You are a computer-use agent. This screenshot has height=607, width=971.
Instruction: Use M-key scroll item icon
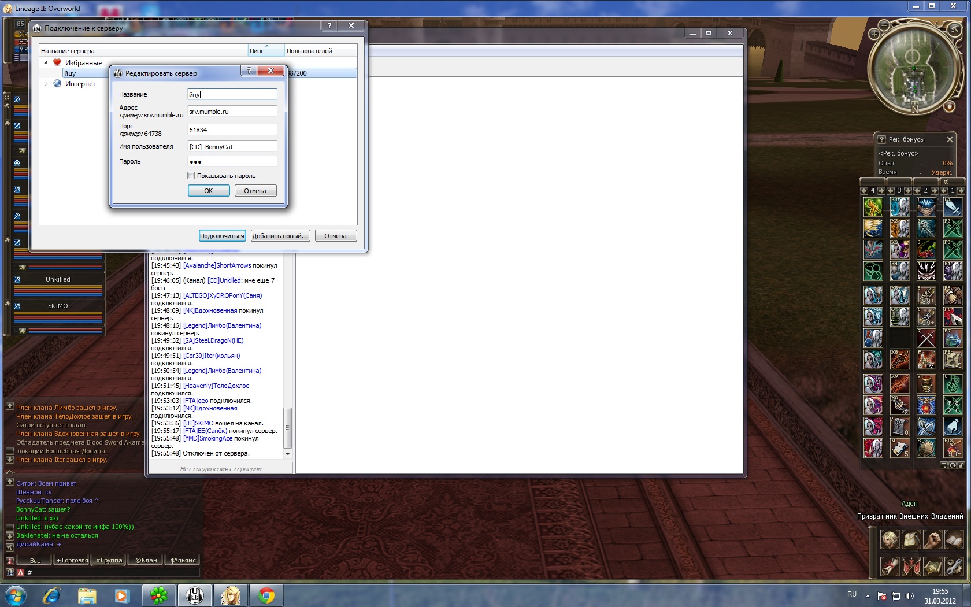click(x=899, y=447)
